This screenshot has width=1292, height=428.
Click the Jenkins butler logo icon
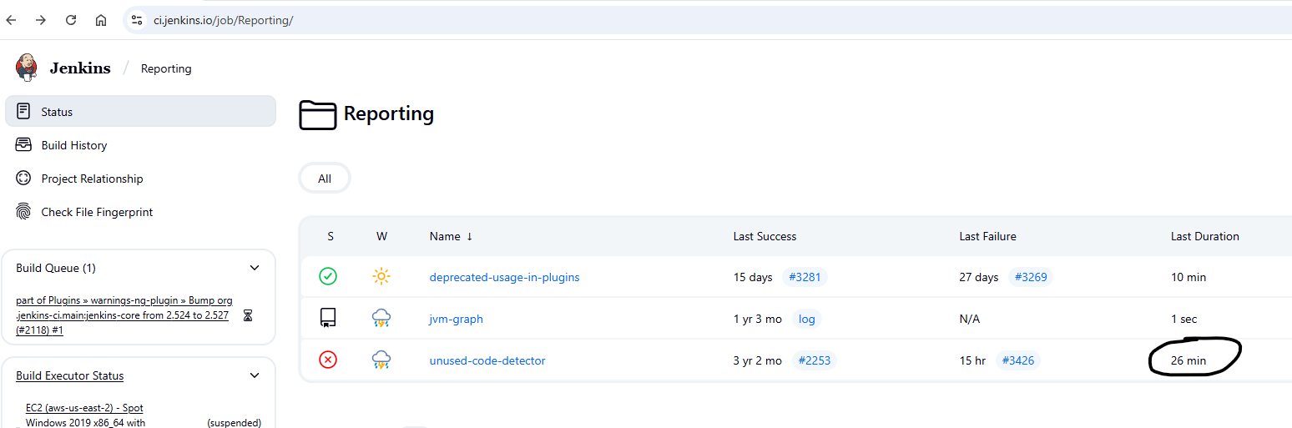(x=27, y=68)
